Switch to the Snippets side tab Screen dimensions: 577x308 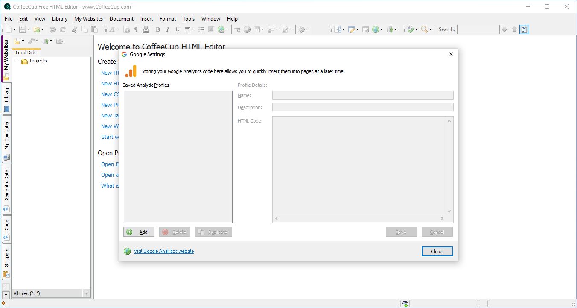6,262
